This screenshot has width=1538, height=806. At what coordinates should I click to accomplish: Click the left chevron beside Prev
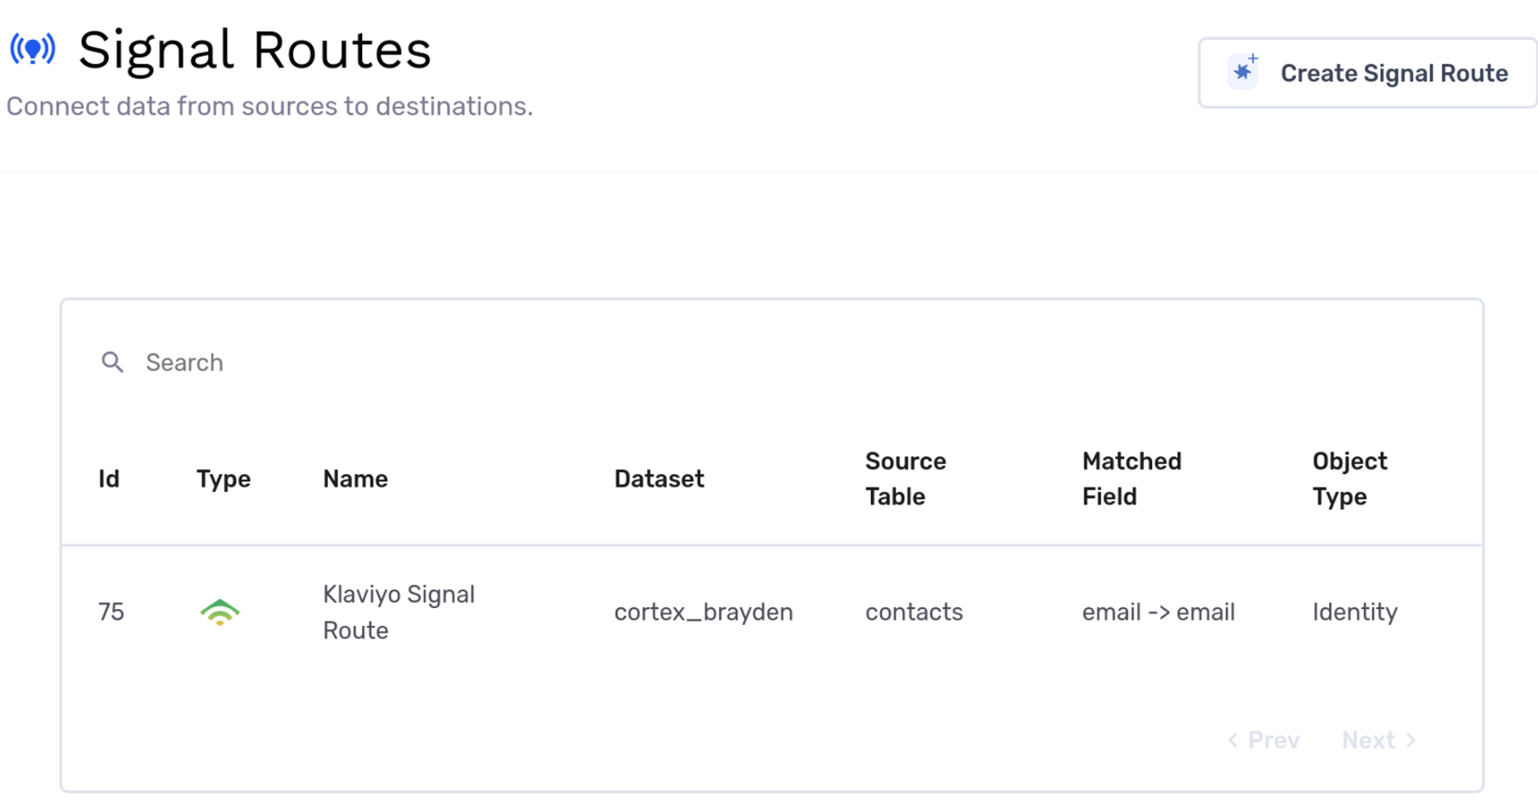(1232, 741)
